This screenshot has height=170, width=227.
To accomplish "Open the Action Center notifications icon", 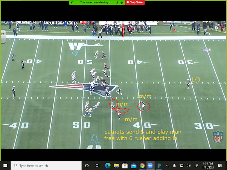I will click(x=219, y=165).
